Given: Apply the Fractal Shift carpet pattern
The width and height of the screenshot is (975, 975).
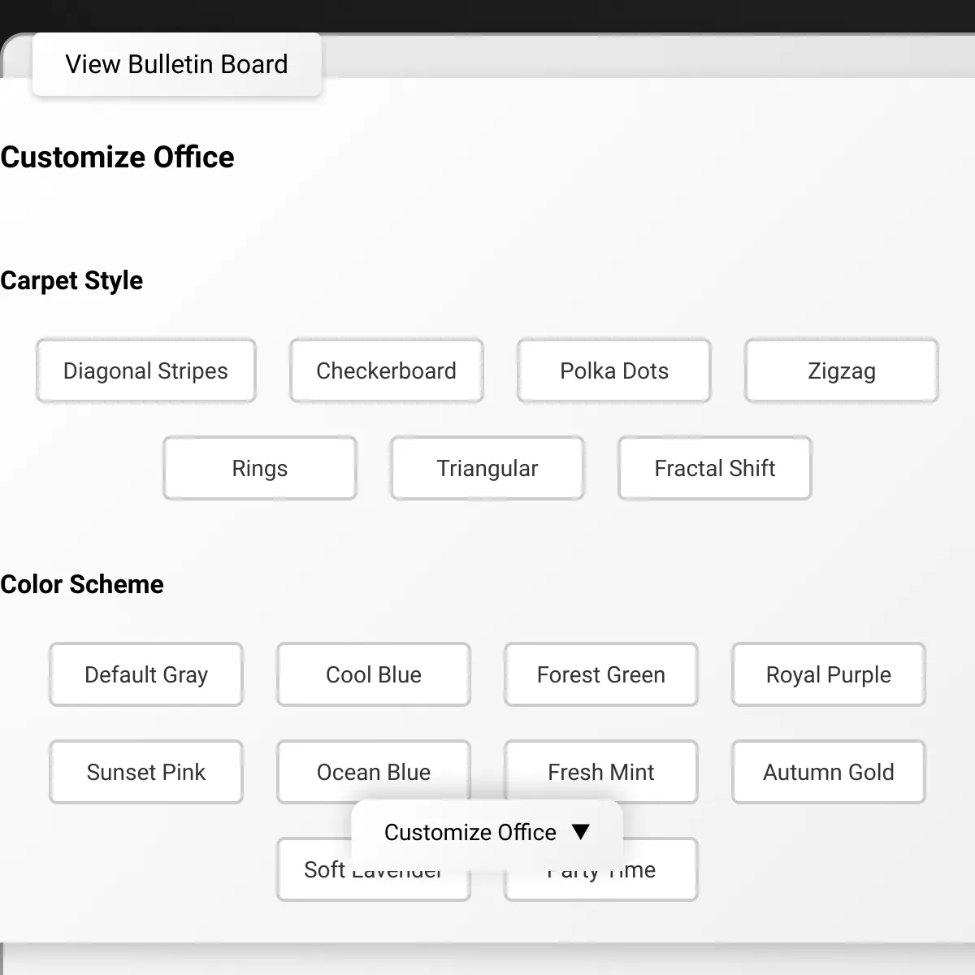Looking at the screenshot, I should (715, 468).
